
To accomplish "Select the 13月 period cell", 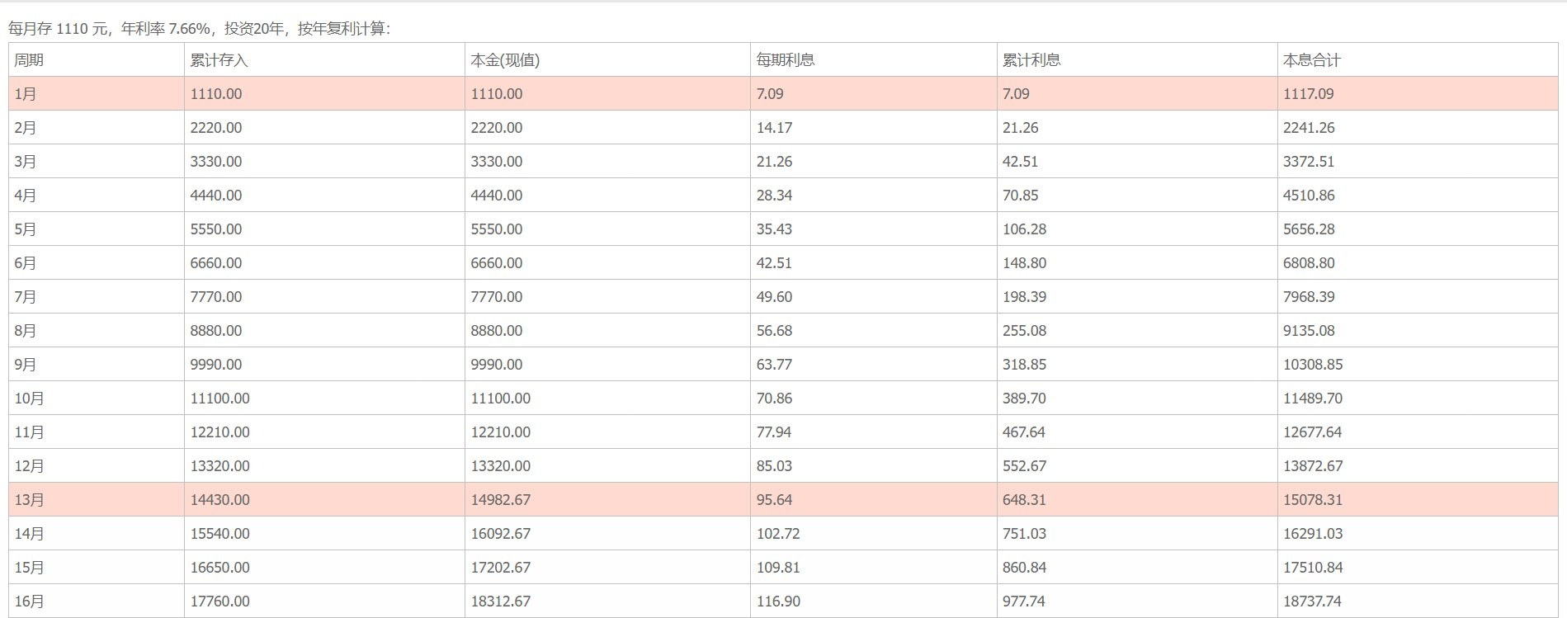I will tap(96, 500).
